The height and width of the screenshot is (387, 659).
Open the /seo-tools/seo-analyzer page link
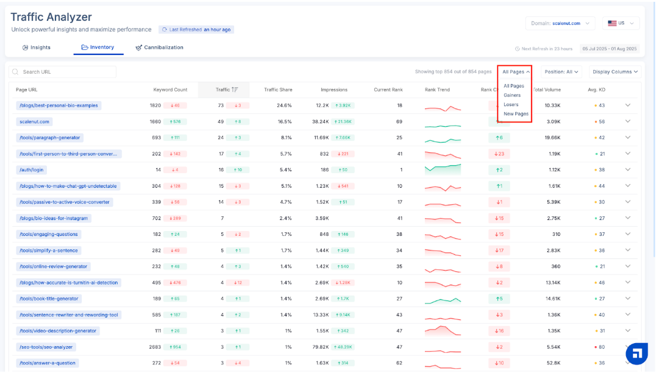[46, 347]
